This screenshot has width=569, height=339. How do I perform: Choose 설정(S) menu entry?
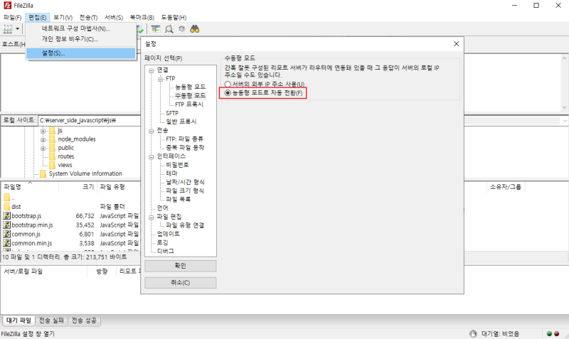click(80, 53)
